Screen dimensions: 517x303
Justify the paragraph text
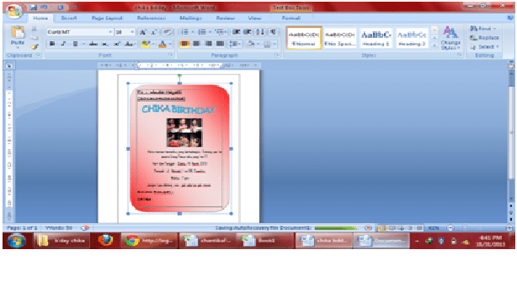pyautogui.click(x=221, y=44)
